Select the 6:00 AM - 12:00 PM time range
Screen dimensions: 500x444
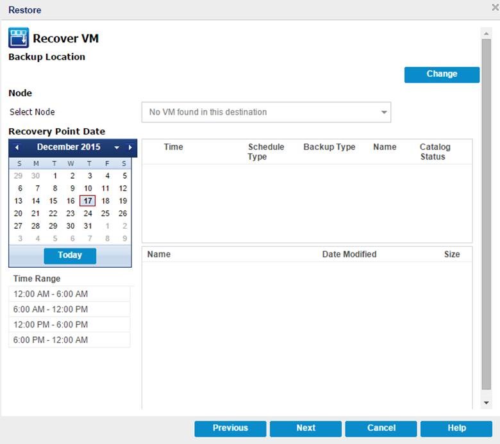click(x=69, y=309)
